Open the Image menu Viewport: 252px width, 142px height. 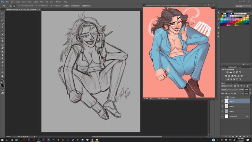click(x=18, y=2)
